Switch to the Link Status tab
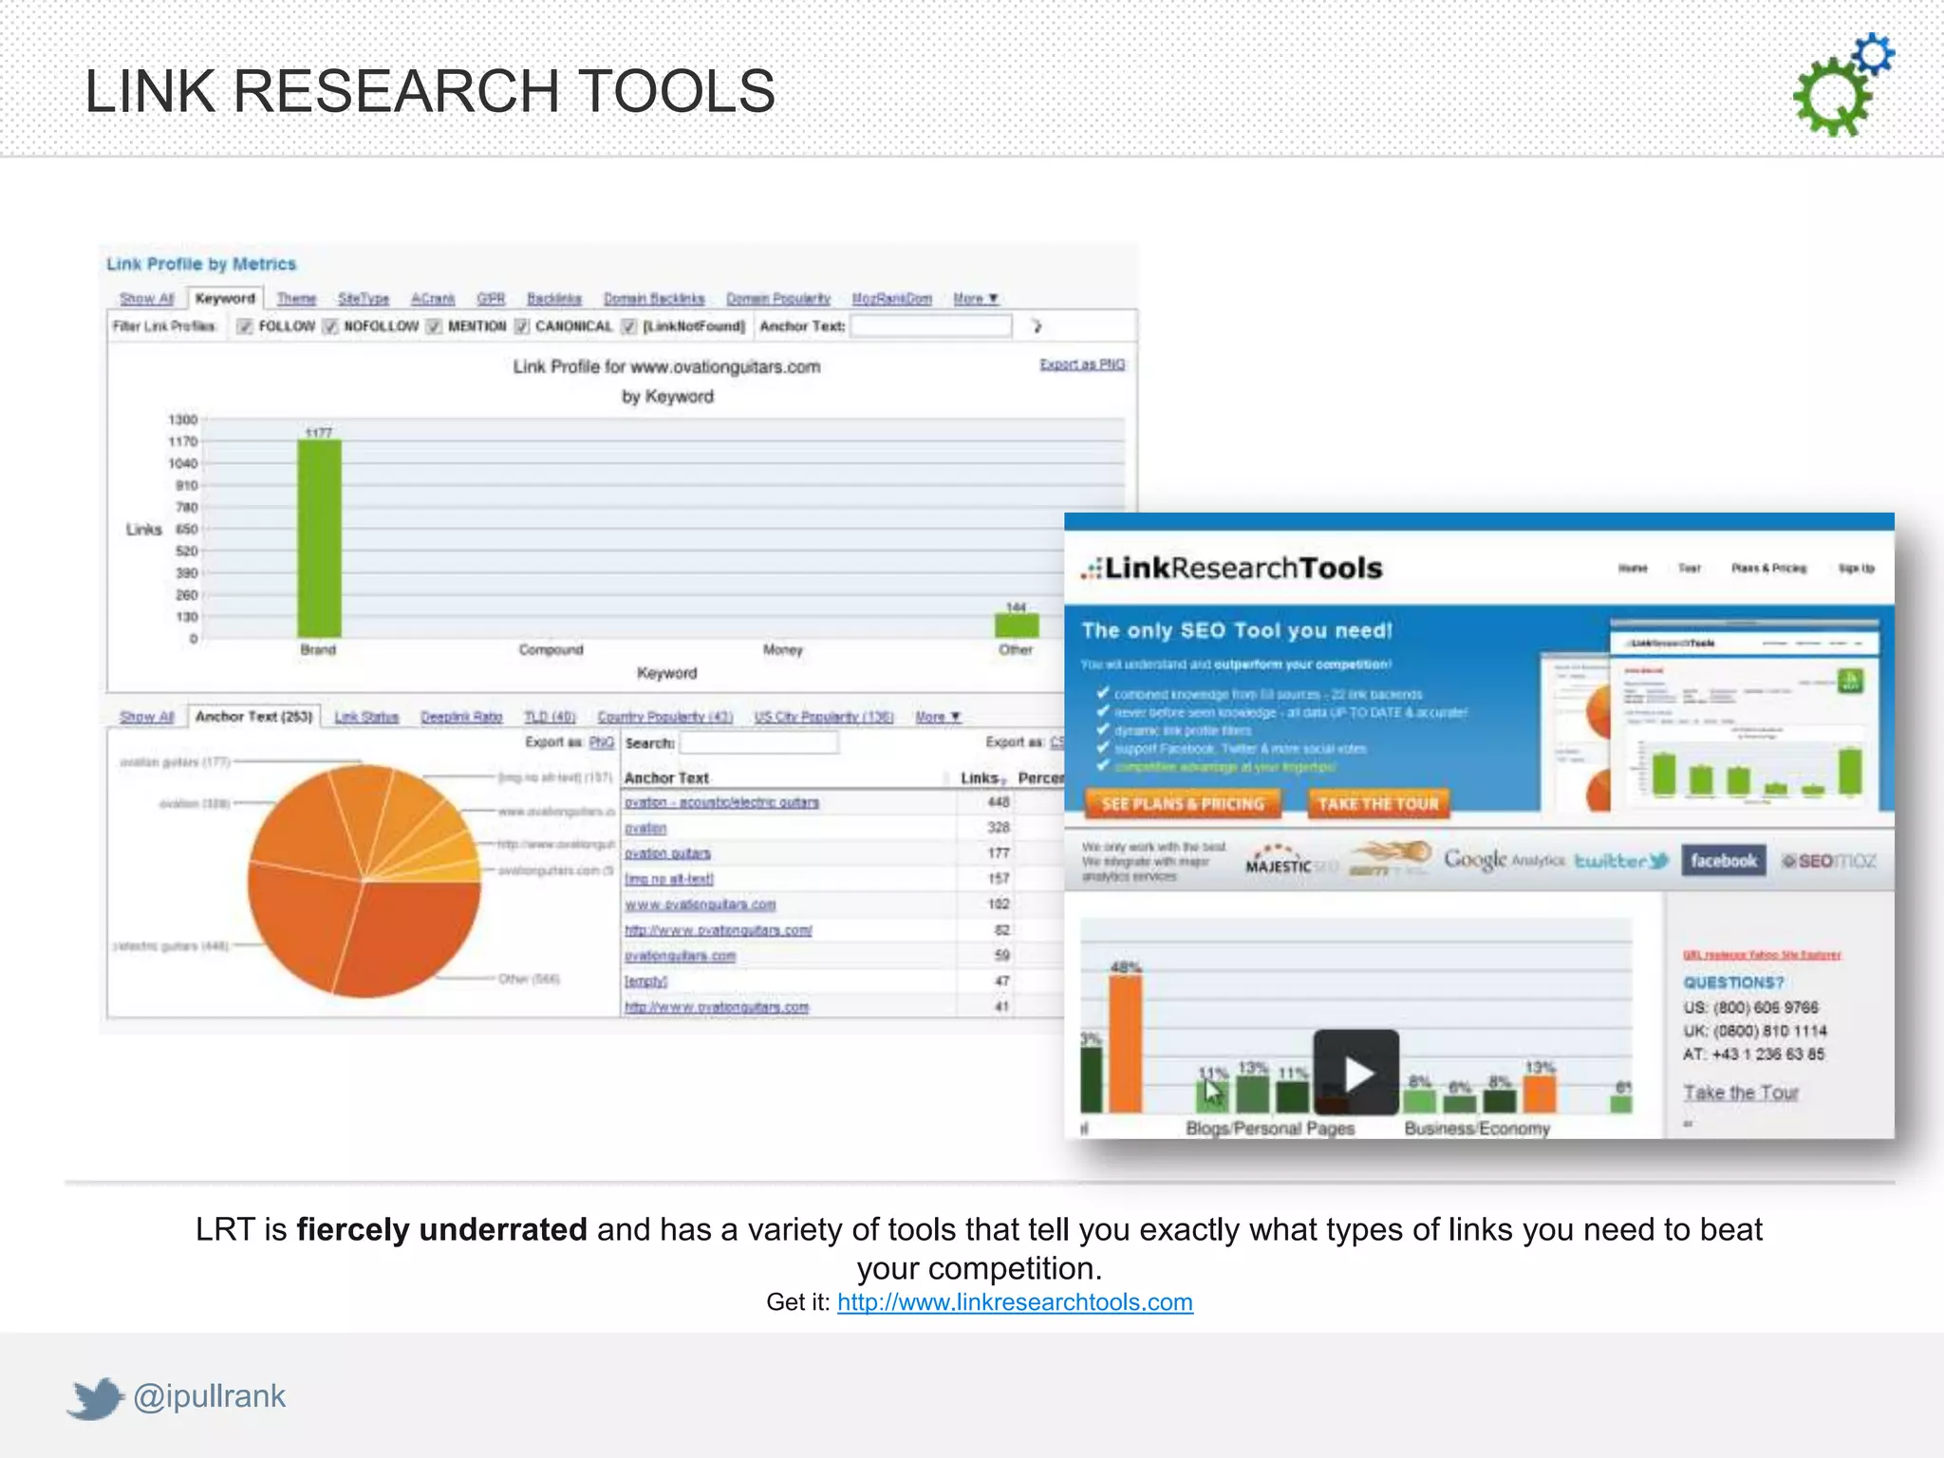The width and height of the screenshot is (1944, 1458). [x=366, y=717]
